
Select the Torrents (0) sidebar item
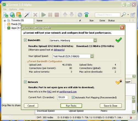tap(18, 20)
